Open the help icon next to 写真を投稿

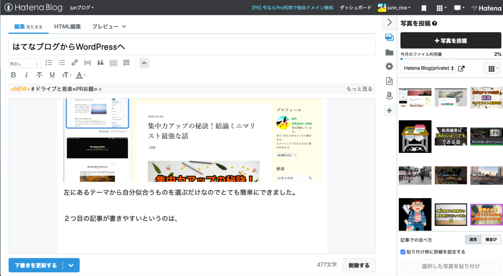pyautogui.click(x=435, y=23)
